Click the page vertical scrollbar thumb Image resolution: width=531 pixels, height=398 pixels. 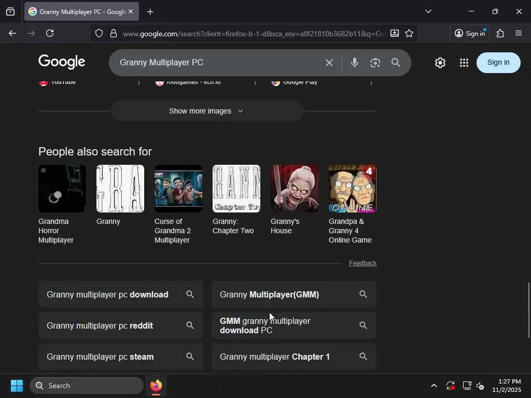[x=528, y=310]
